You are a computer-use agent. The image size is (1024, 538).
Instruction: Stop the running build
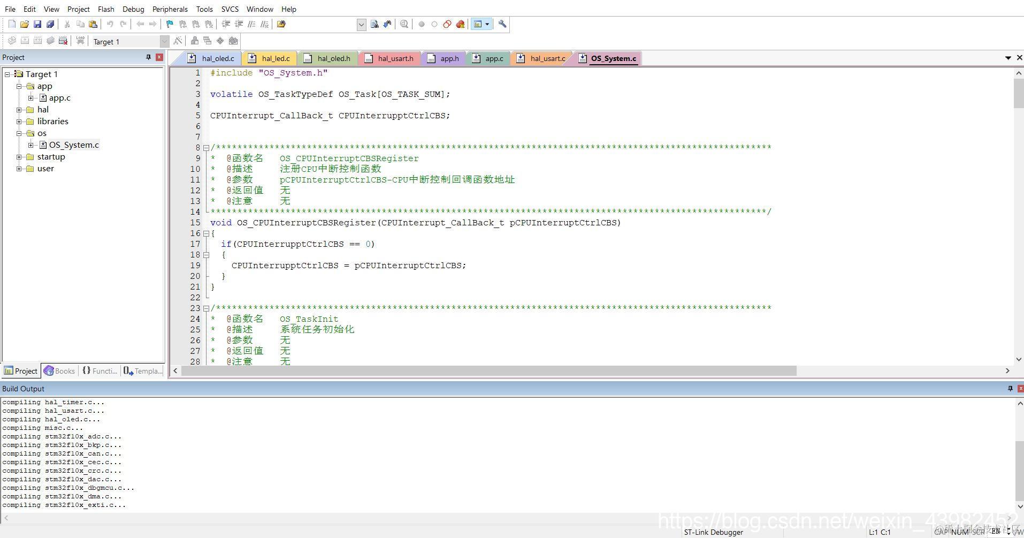(x=63, y=41)
